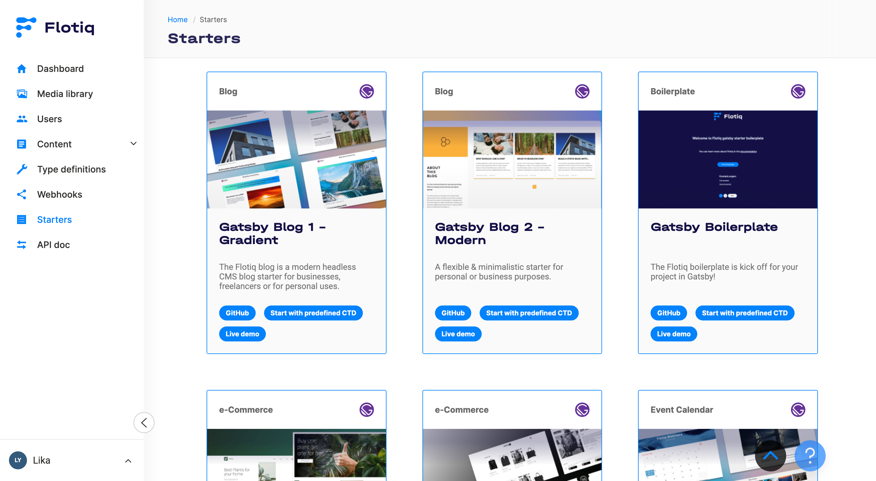This screenshot has width=876, height=481.
Task: Click the Event Calendar card label
Action: [681, 409]
